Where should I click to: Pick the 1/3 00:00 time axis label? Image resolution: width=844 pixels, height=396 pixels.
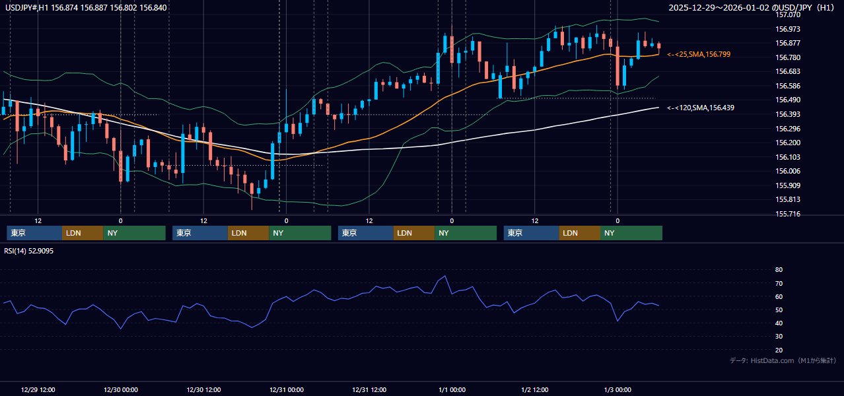click(617, 389)
